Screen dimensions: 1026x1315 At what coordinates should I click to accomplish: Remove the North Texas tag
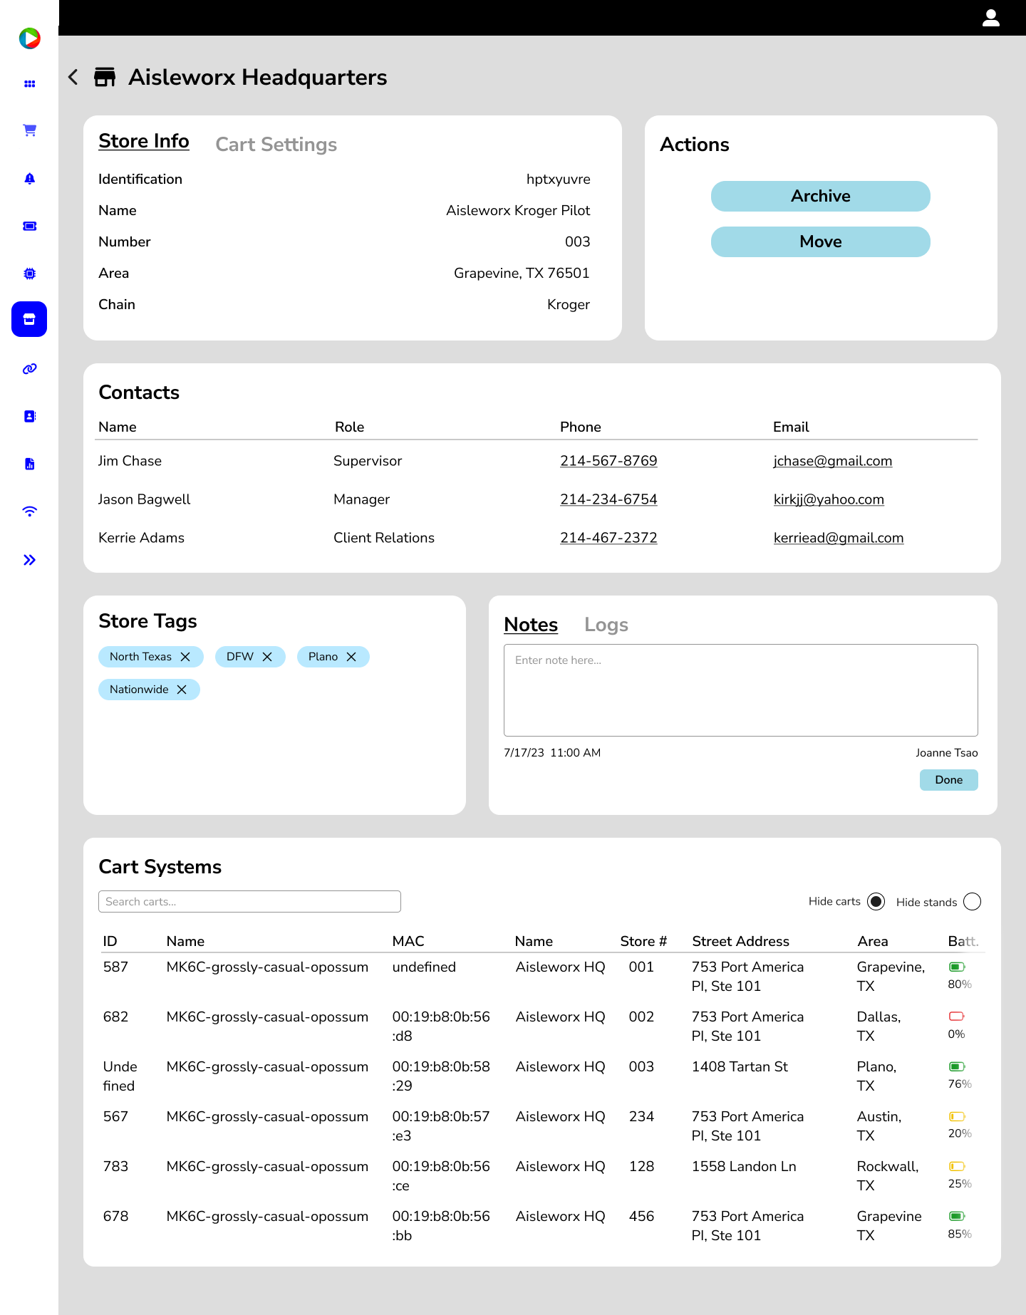point(185,657)
